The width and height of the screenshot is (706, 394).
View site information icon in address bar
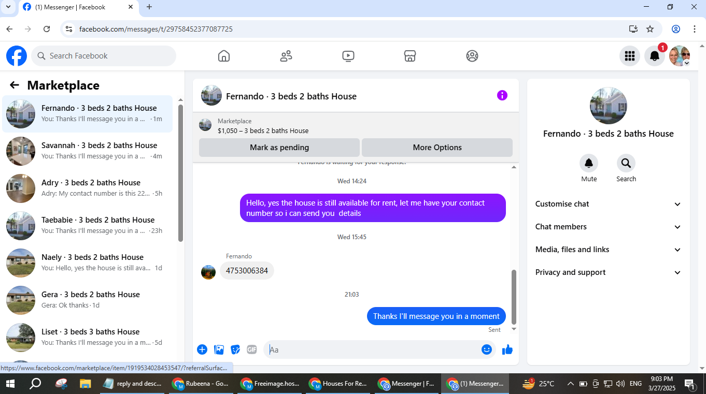click(x=68, y=29)
